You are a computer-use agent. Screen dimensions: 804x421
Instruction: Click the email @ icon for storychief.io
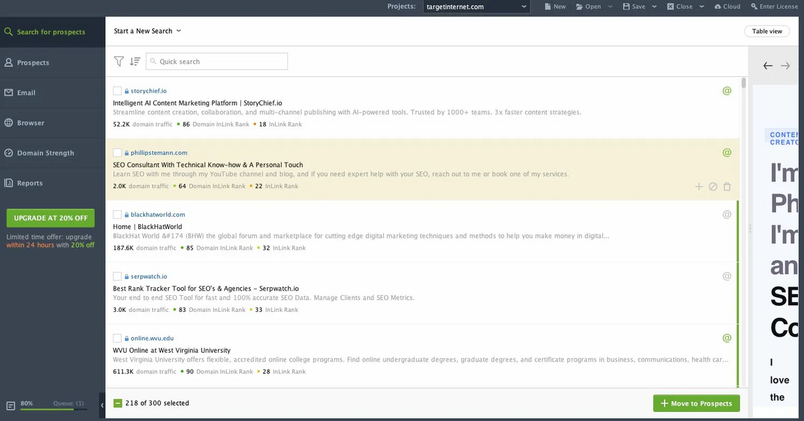(727, 90)
